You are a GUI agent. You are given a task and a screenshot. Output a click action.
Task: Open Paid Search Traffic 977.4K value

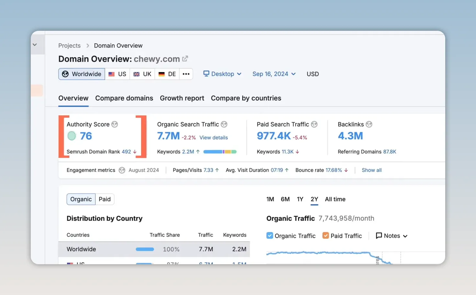[x=274, y=136]
